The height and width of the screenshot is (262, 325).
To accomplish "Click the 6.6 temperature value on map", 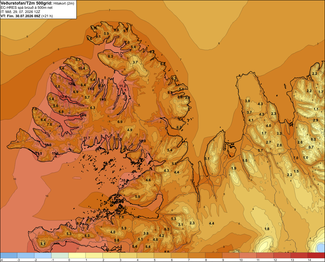I will [x=163, y=64].
